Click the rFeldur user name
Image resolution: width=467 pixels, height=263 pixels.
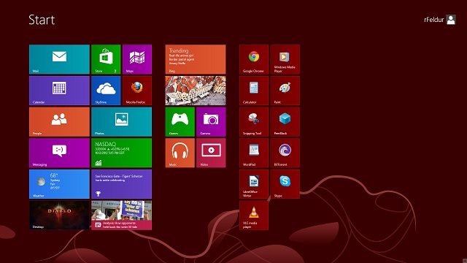point(434,20)
